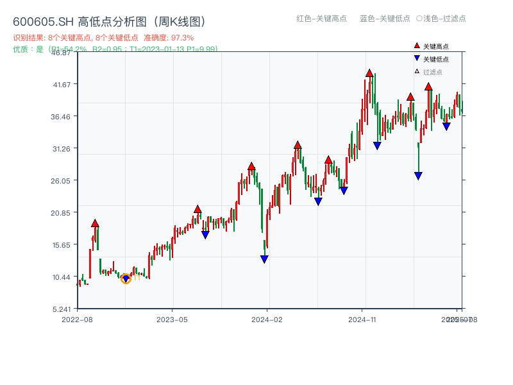Click red high-point triangle near price 29 in mid-2024

(x=328, y=160)
